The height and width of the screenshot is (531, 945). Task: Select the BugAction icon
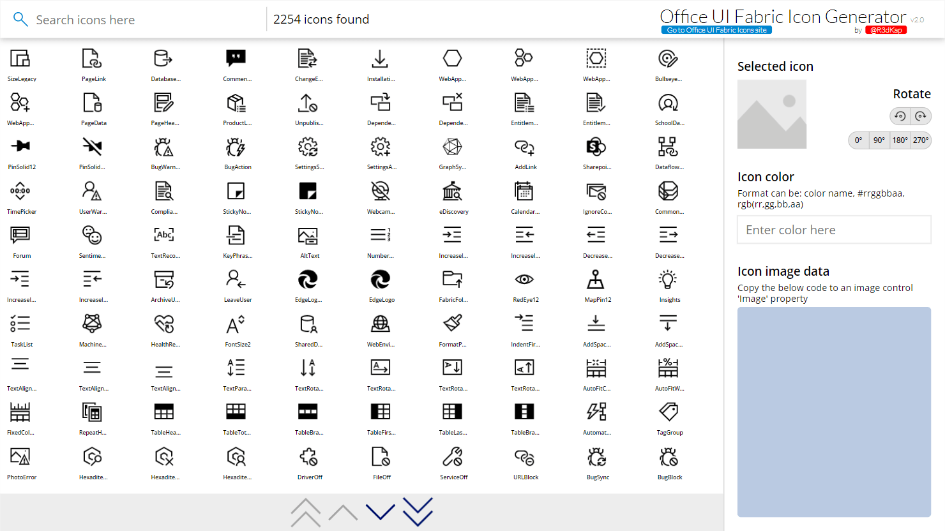pyautogui.click(x=237, y=151)
